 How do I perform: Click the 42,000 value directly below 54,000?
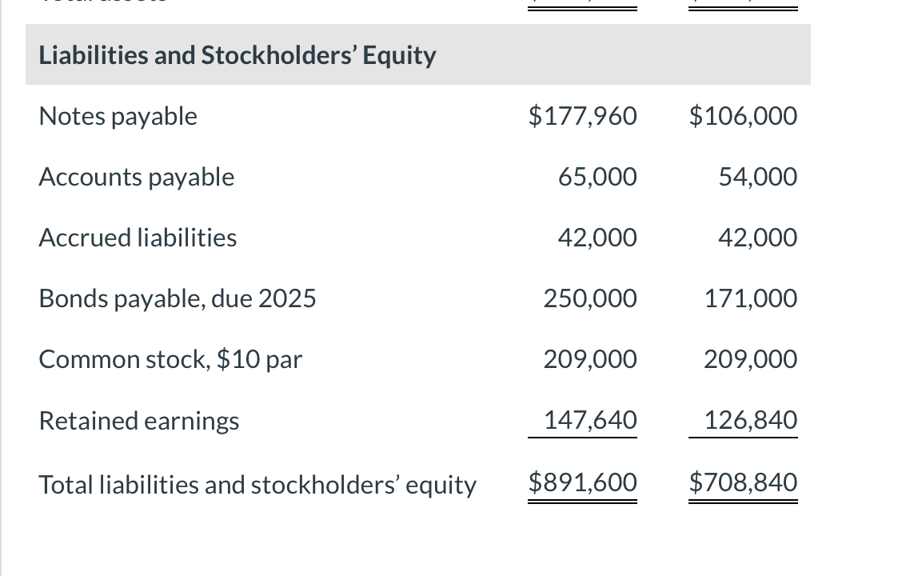(x=757, y=238)
